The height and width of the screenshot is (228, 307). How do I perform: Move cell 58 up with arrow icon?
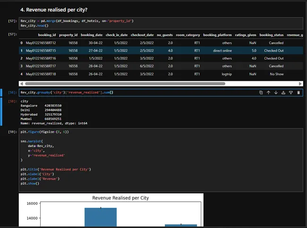(268, 93)
